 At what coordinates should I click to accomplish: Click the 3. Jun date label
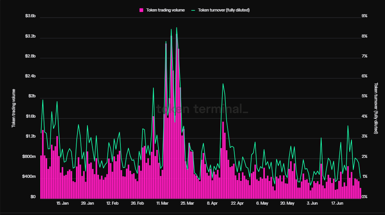312,203
